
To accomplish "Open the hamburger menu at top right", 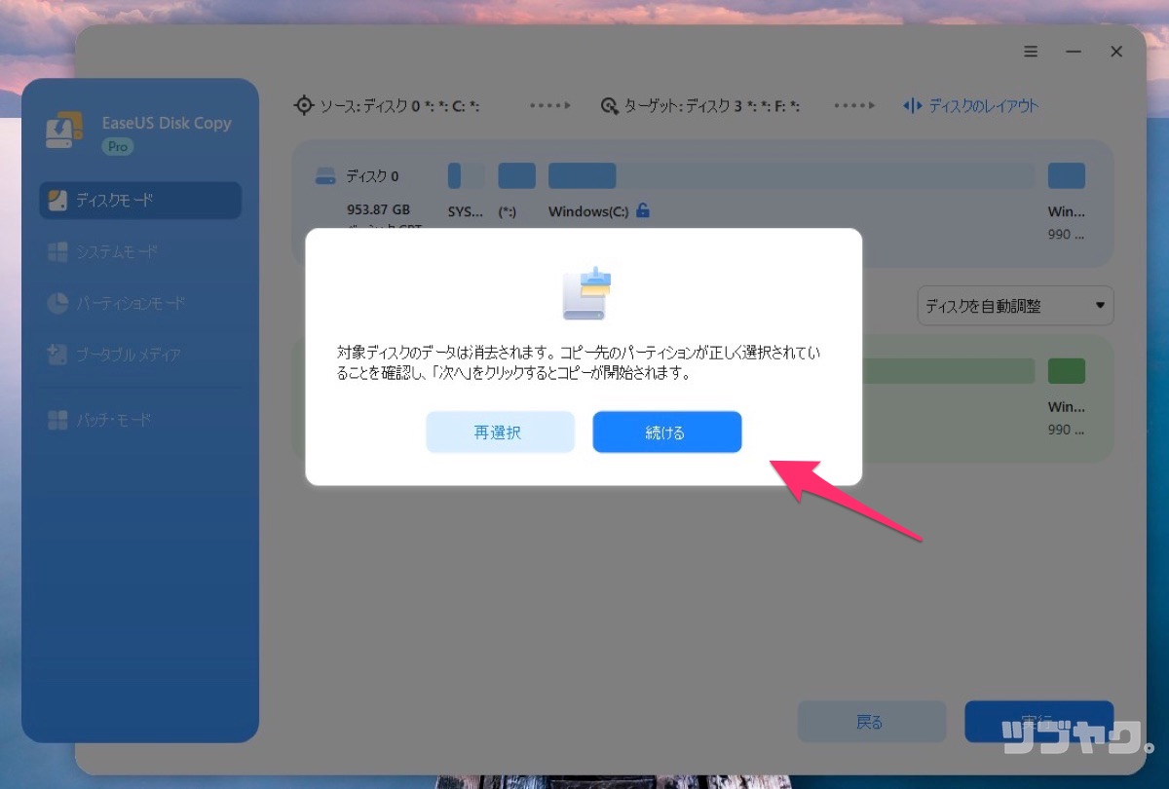I will 1031,51.
